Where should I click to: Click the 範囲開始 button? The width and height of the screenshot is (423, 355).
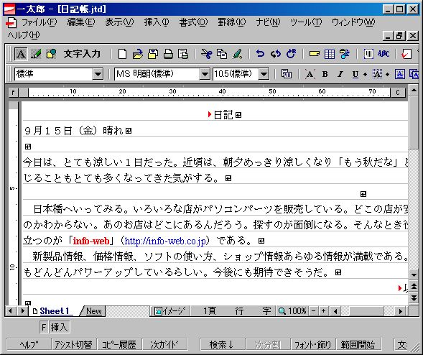pyautogui.click(x=358, y=344)
